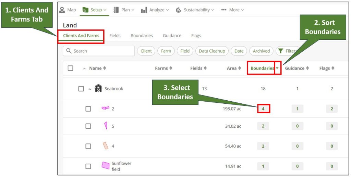
Task: Click the 198.07 ac area value
Action: click(232, 109)
